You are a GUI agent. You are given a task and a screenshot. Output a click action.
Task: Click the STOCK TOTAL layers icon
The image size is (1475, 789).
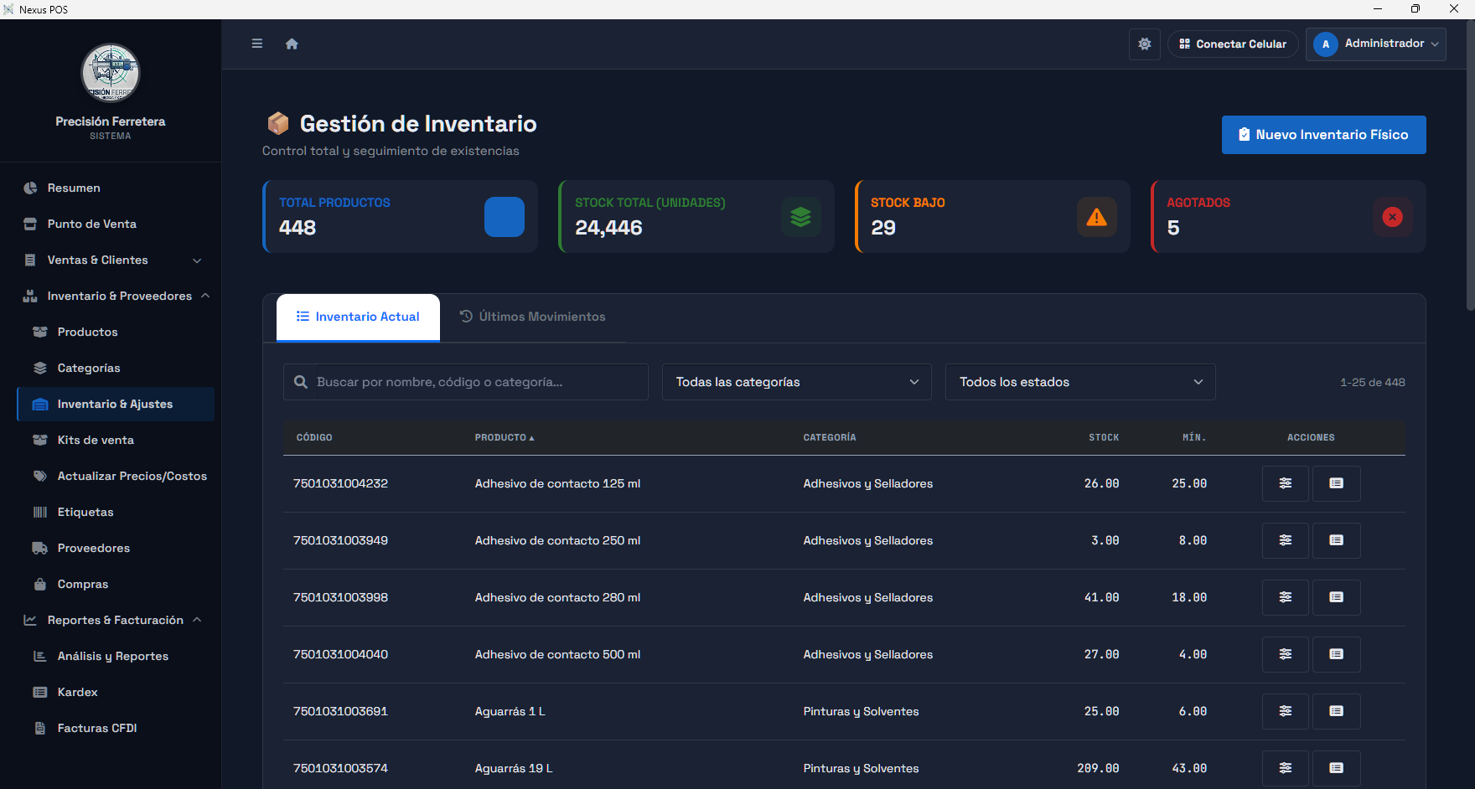801,217
